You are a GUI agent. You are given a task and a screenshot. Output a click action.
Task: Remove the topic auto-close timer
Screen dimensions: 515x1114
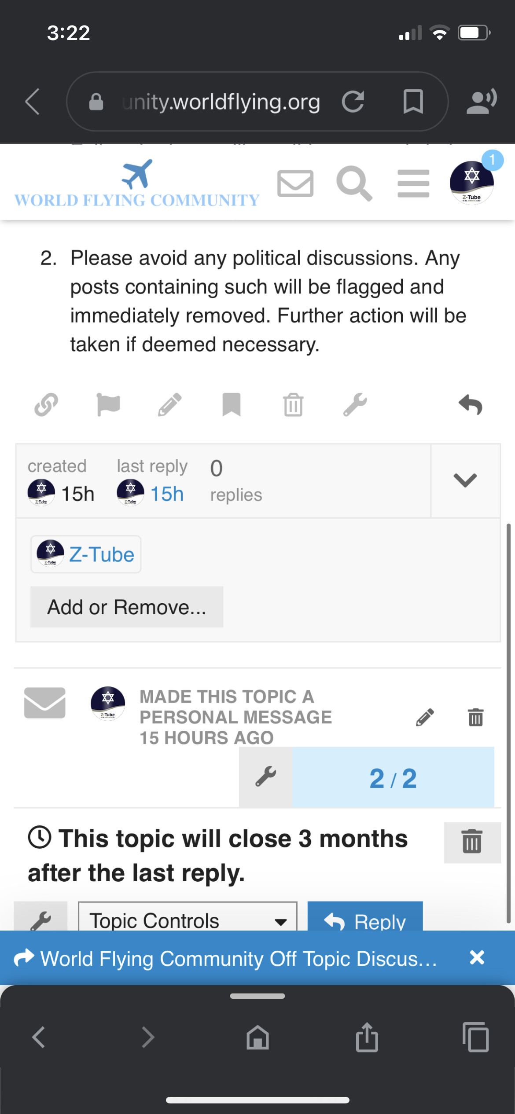point(472,842)
